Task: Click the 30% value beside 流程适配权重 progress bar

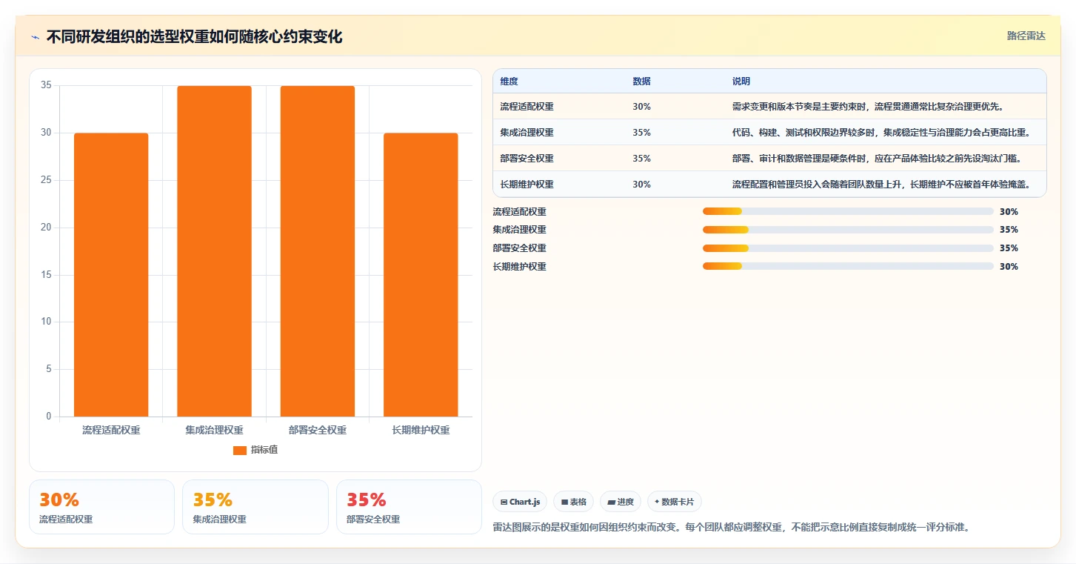Action: (1009, 212)
